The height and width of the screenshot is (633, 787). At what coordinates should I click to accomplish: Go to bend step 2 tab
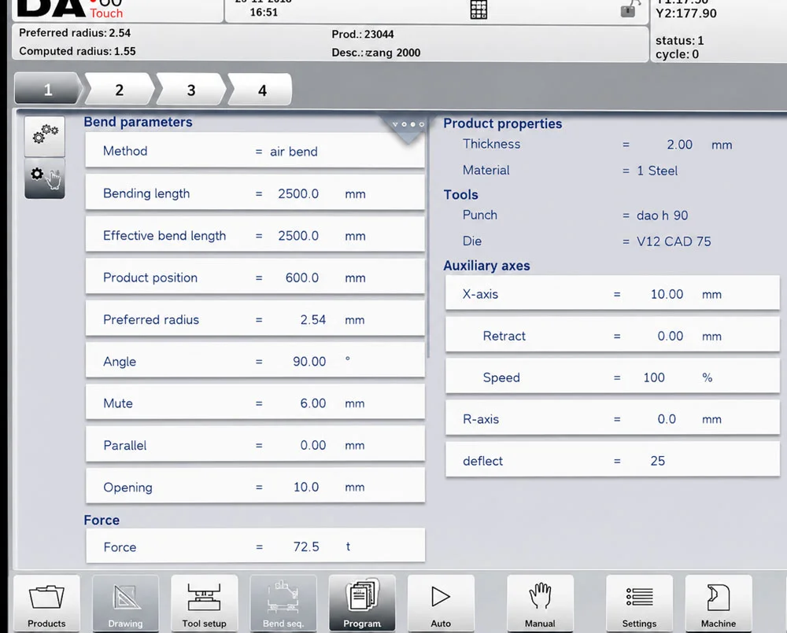coord(120,90)
